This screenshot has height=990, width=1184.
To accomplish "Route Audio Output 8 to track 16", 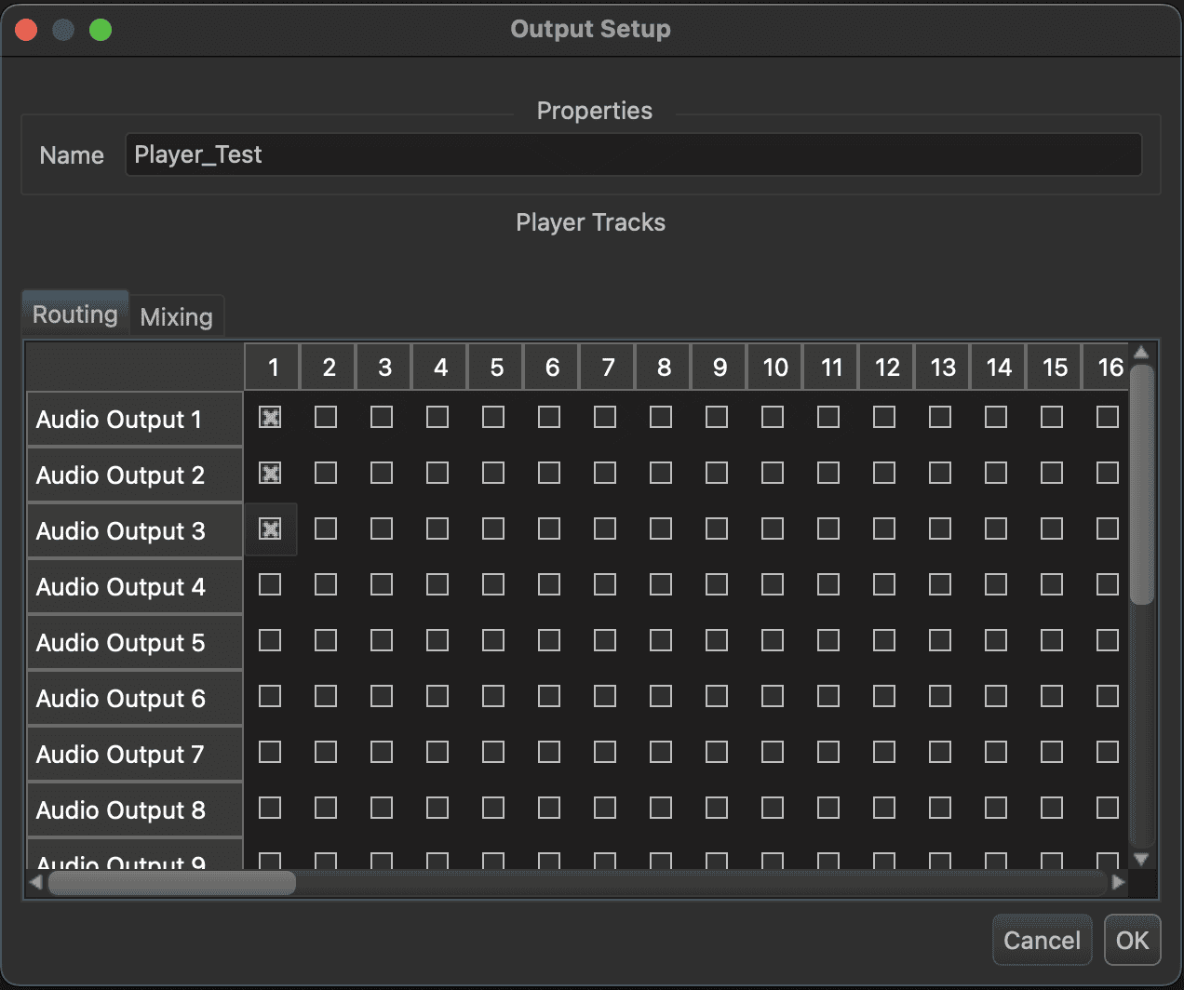I will tap(1108, 809).
